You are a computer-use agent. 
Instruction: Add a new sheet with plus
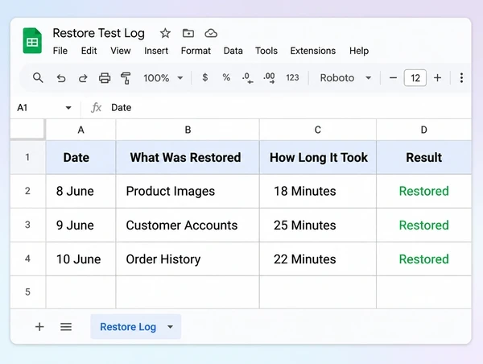click(39, 327)
